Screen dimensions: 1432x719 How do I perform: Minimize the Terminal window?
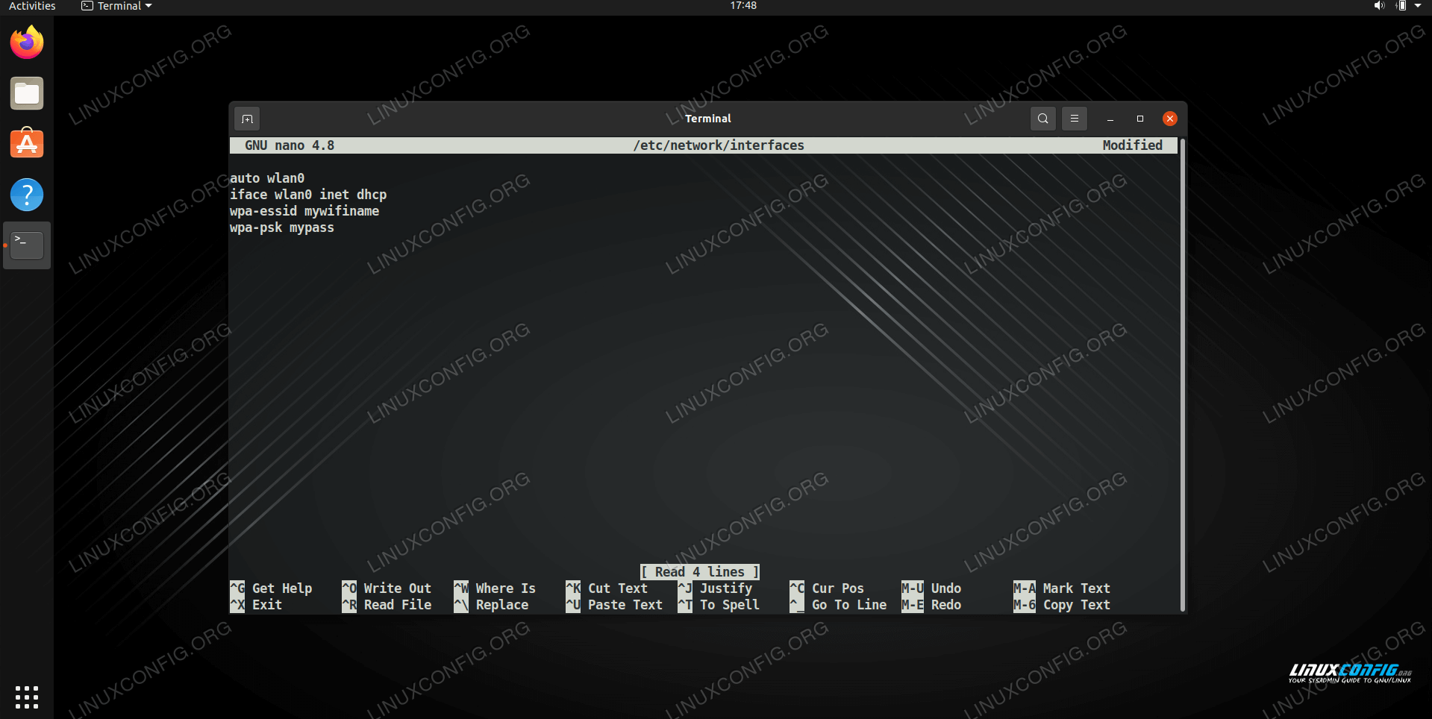(1110, 119)
